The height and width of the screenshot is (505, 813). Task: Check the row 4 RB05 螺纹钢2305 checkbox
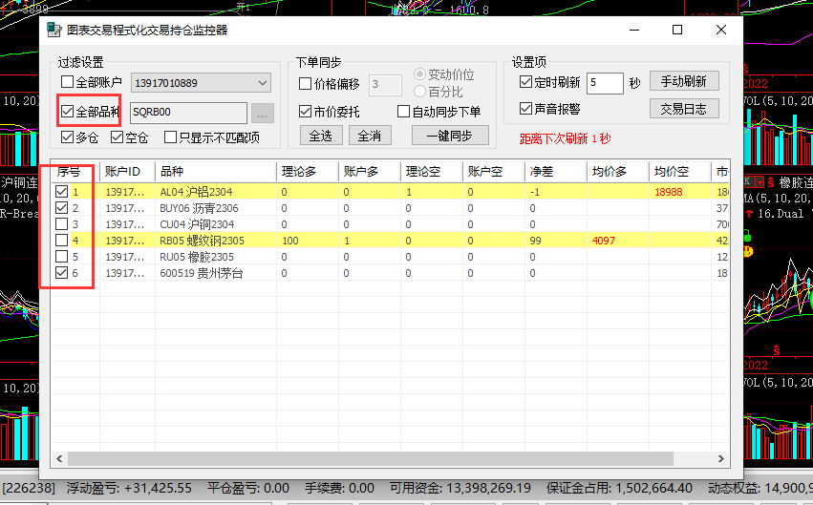62,241
